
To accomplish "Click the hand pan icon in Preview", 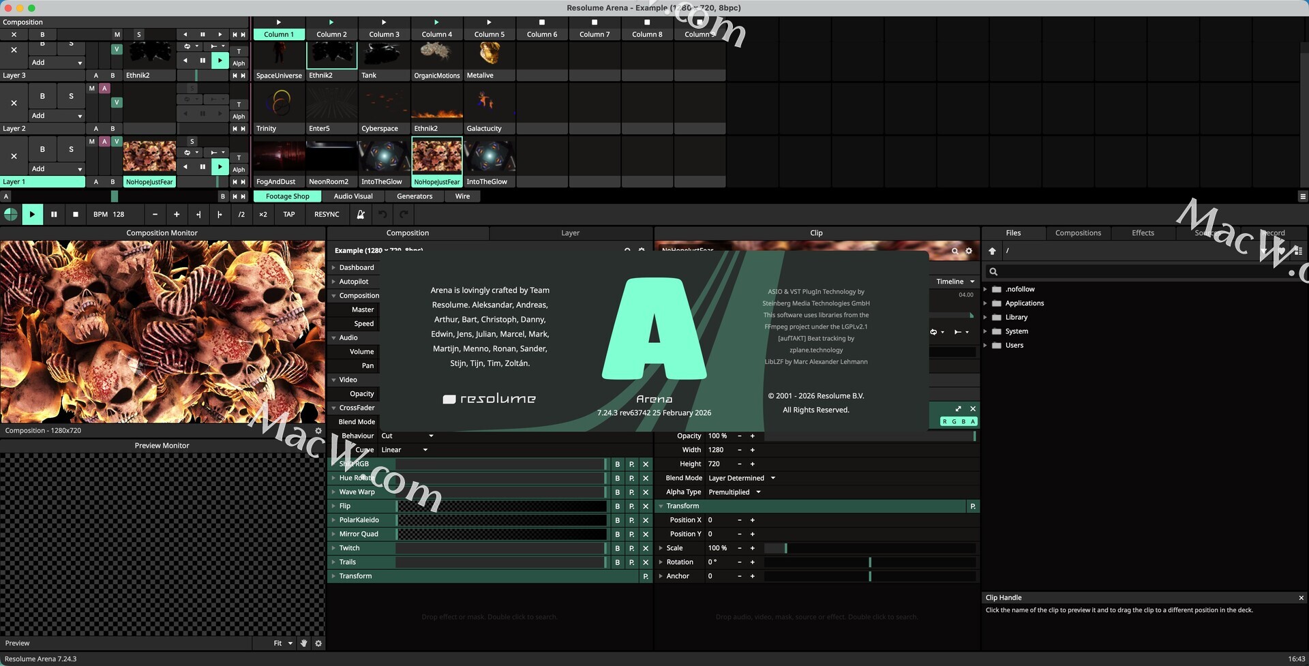I will 304,644.
